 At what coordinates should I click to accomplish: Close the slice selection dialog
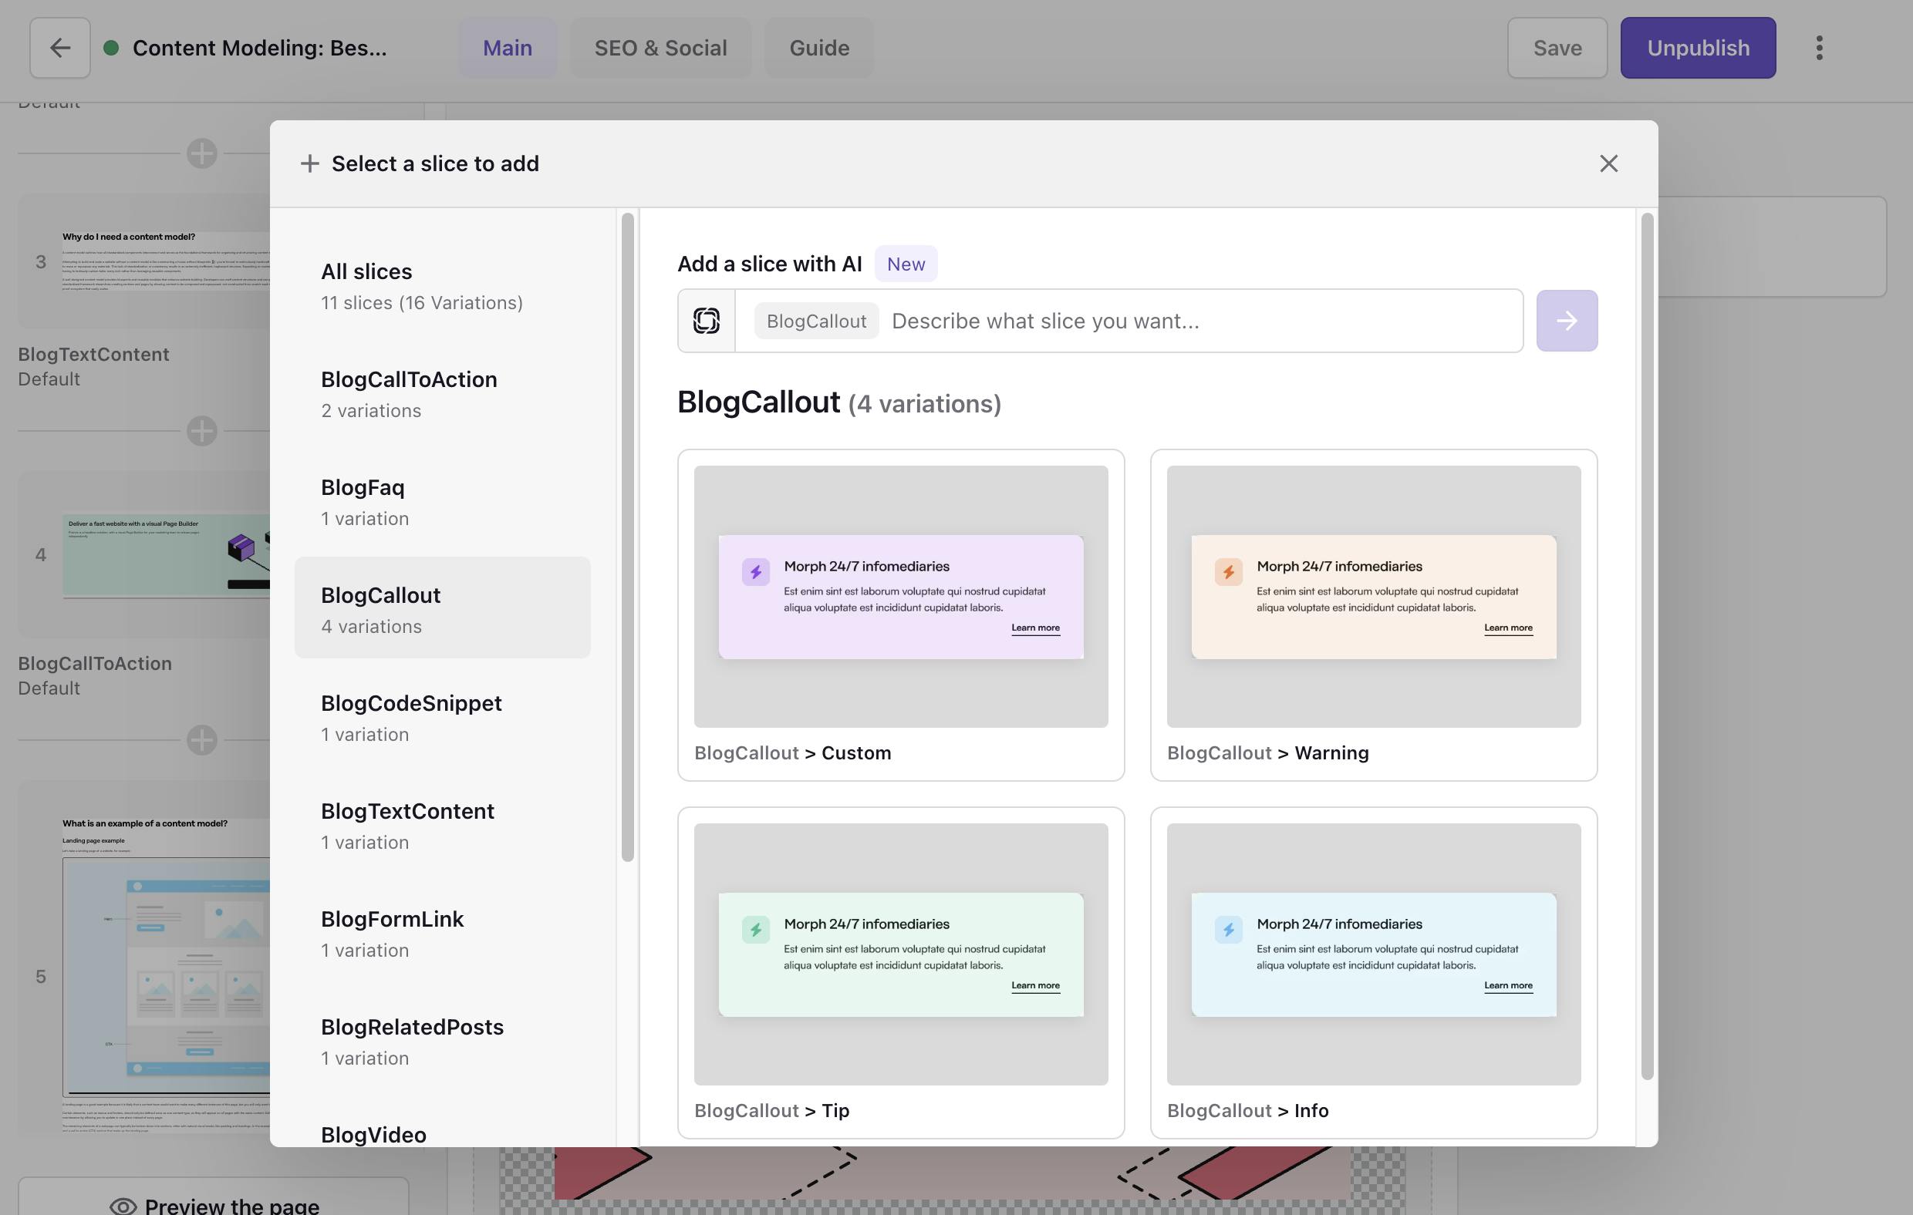(x=1610, y=163)
